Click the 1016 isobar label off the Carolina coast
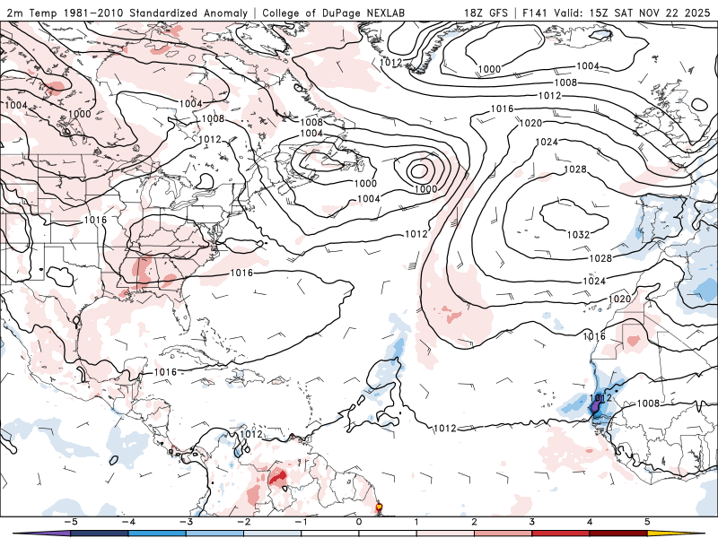Viewport: 718px width, 538px height. 241,273
